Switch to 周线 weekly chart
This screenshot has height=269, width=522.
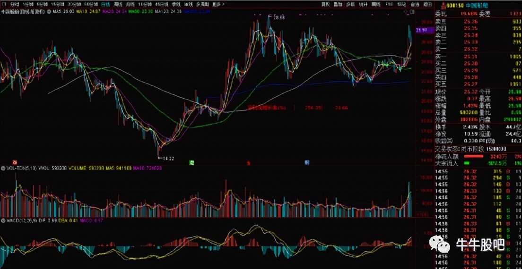pos(118,5)
